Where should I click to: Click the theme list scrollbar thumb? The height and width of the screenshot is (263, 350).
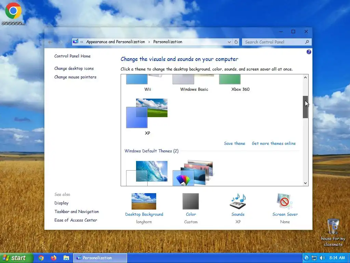(x=305, y=107)
